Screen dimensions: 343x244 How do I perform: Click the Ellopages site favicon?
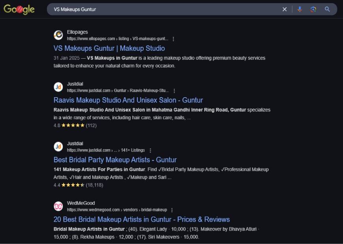(x=58, y=35)
